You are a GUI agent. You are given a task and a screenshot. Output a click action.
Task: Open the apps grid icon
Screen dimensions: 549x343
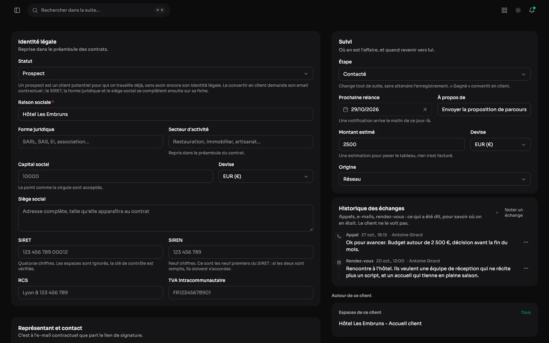(504, 10)
